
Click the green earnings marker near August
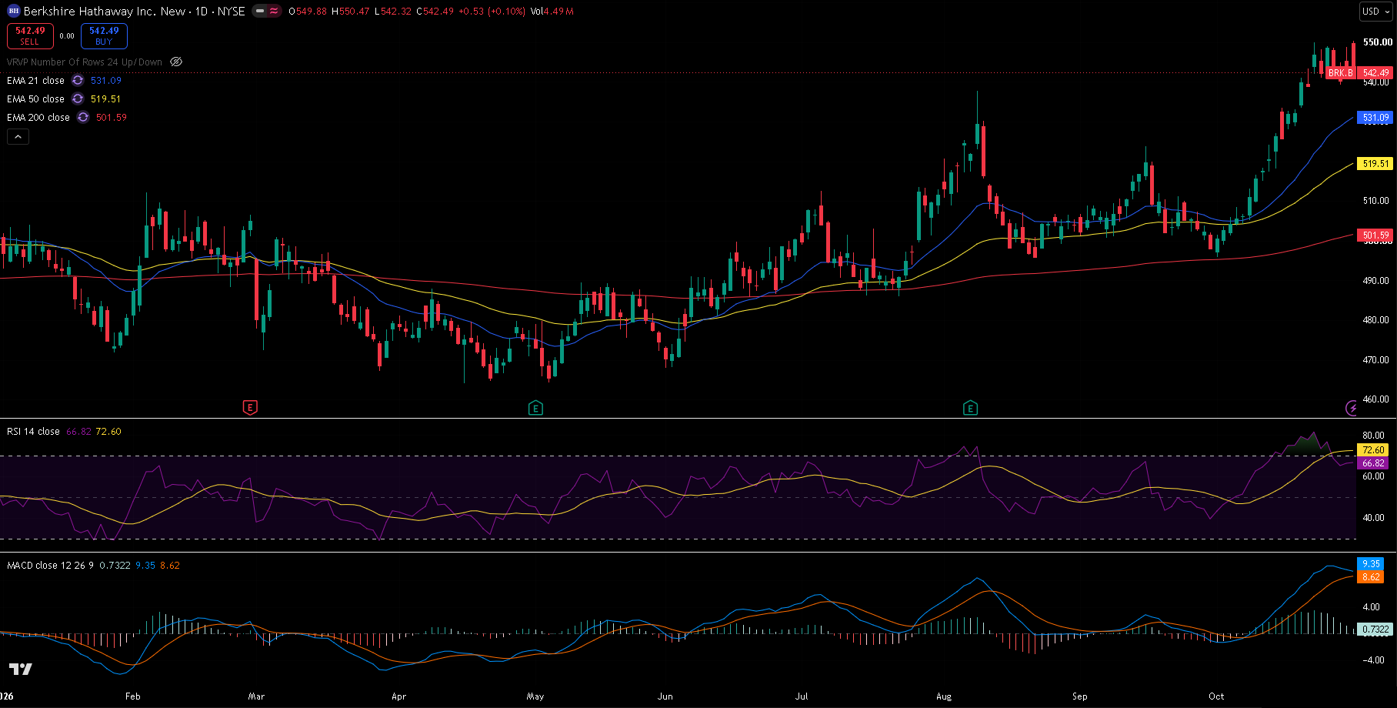pyautogui.click(x=971, y=408)
